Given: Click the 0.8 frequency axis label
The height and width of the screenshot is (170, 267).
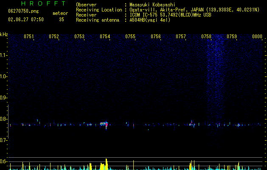Looking at the screenshot, I should [3, 119].
